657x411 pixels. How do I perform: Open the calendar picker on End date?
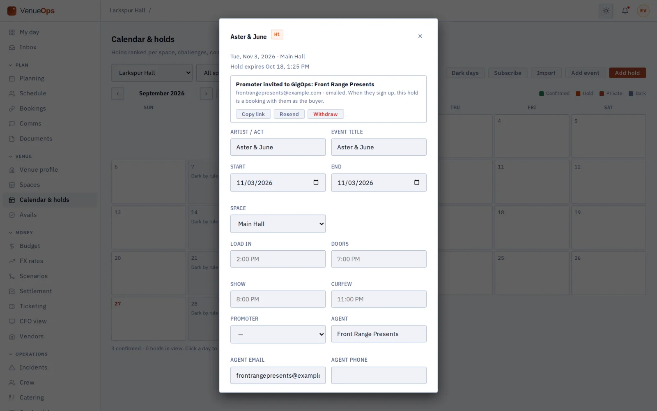coord(417,182)
